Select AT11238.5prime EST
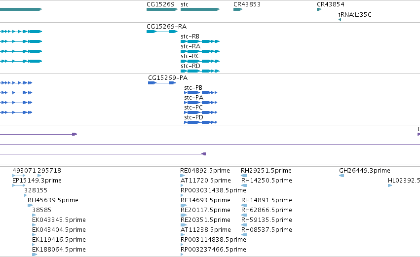This screenshot has width=420, height=257. (183, 235)
